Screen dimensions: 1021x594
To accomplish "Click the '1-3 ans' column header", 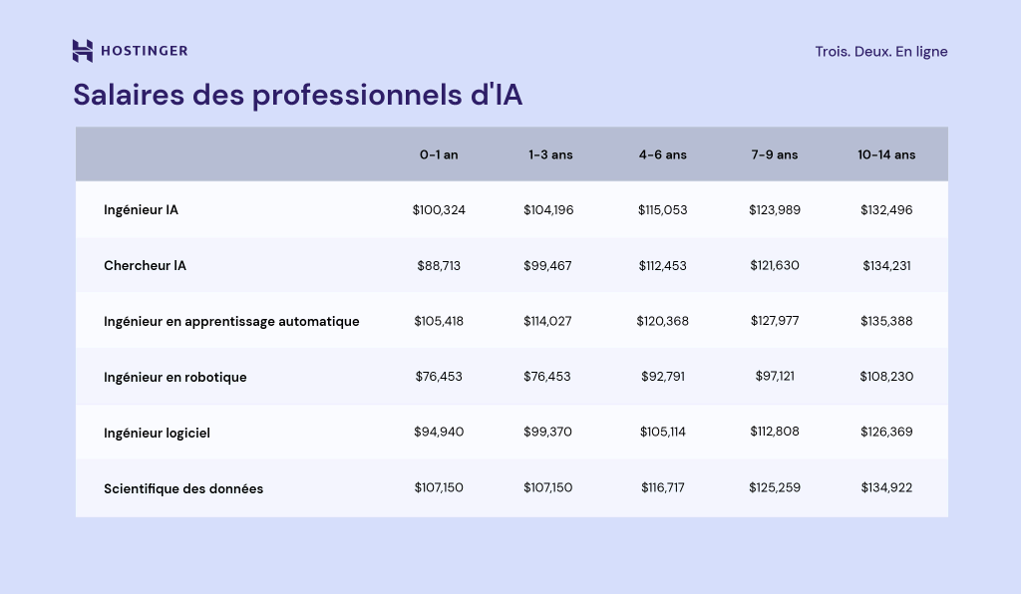I will (x=550, y=154).
